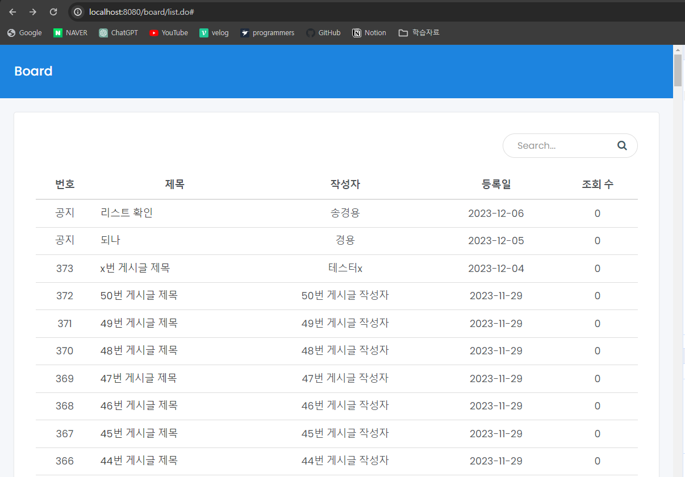Click date cell 2023-12-04
The width and height of the screenshot is (685, 477).
496,269
